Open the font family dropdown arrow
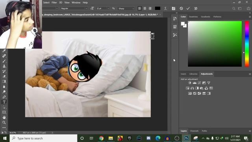 [x=57, y=8]
